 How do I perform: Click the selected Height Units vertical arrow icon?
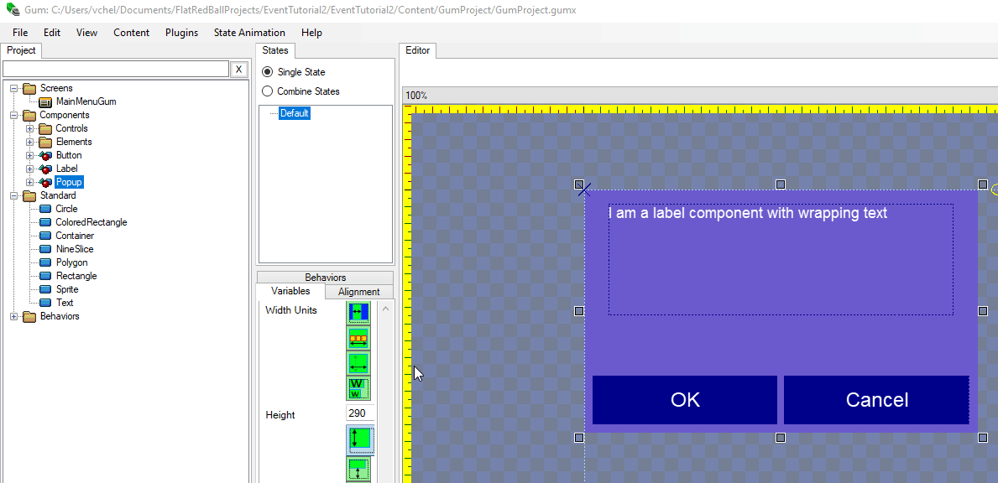[359, 439]
